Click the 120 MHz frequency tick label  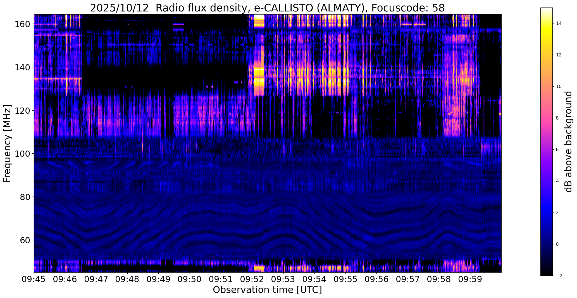tap(22, 111)
